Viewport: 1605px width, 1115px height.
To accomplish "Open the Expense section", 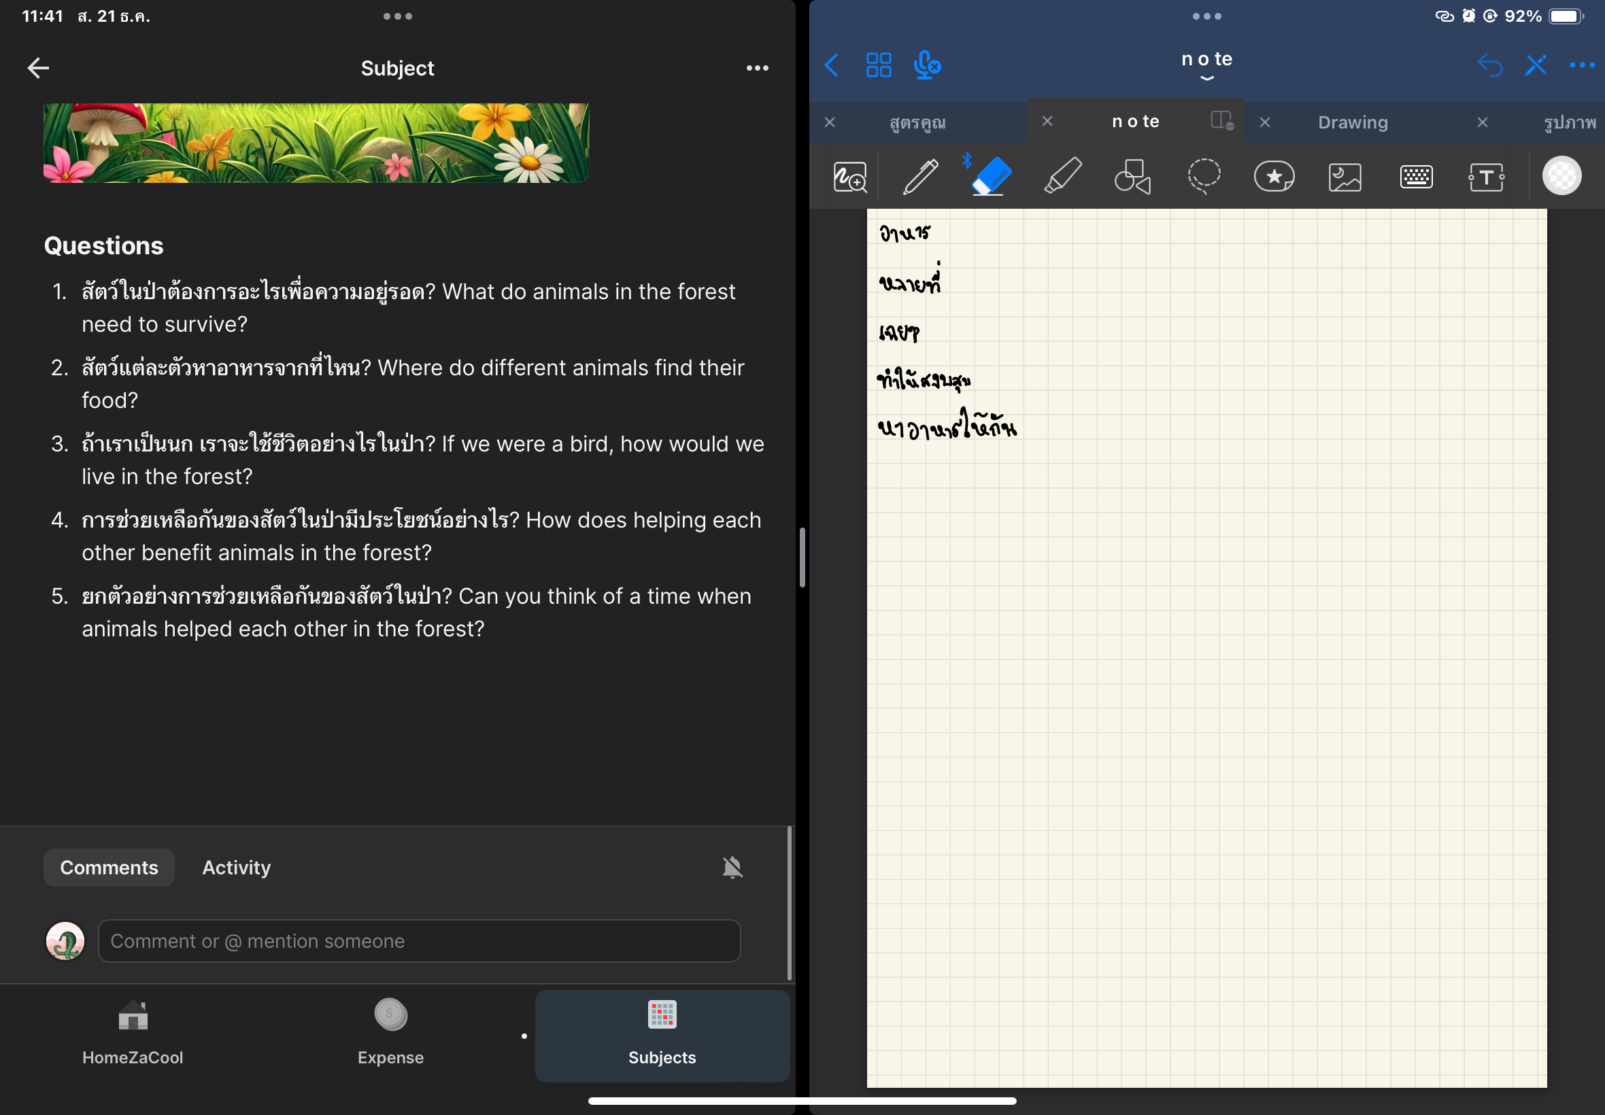I will point(390,1034).
